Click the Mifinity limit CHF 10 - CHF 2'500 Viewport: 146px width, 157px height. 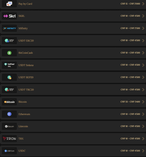[x=130, y=28]
